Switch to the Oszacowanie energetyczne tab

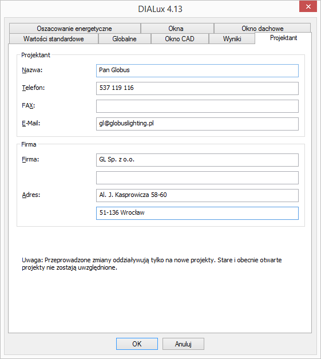[75, 29]
